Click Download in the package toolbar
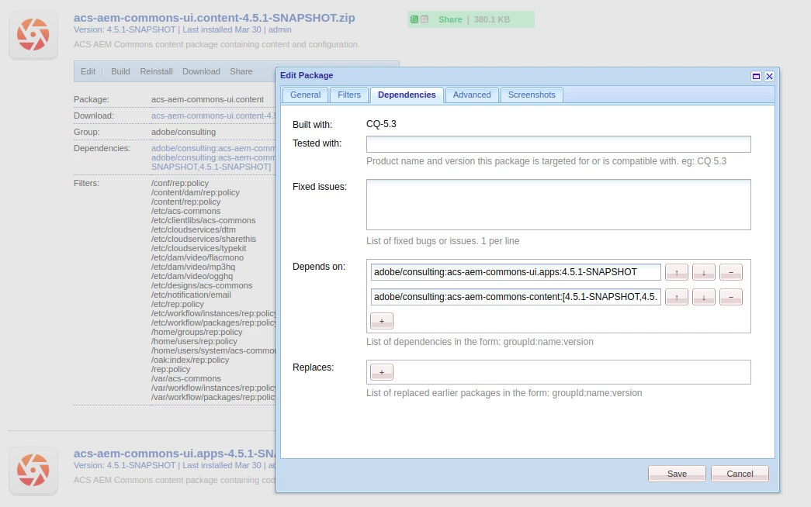 [x=201, y=71]
